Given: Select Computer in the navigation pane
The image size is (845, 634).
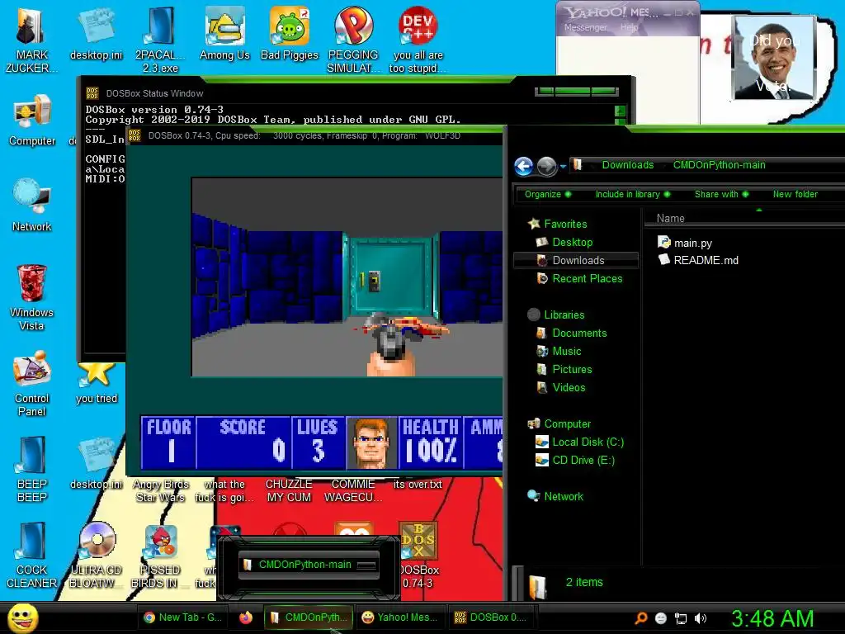Looking at the screenshot, I should point(559,423).
